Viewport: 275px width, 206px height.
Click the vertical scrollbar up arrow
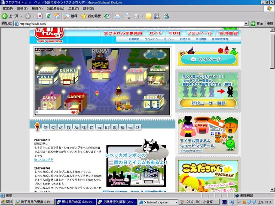[x=272, y=30]
